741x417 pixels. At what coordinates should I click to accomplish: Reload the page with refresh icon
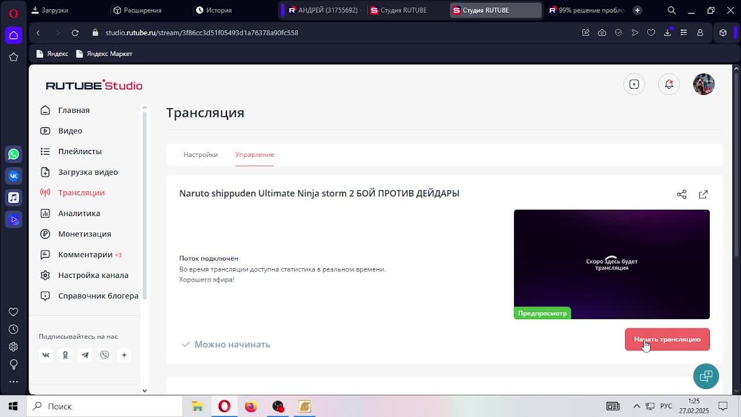pos(75,33)
